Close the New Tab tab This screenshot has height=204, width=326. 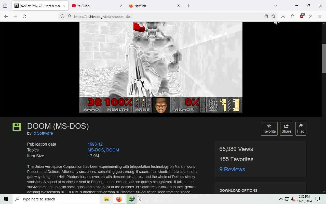tap(179, 6)
